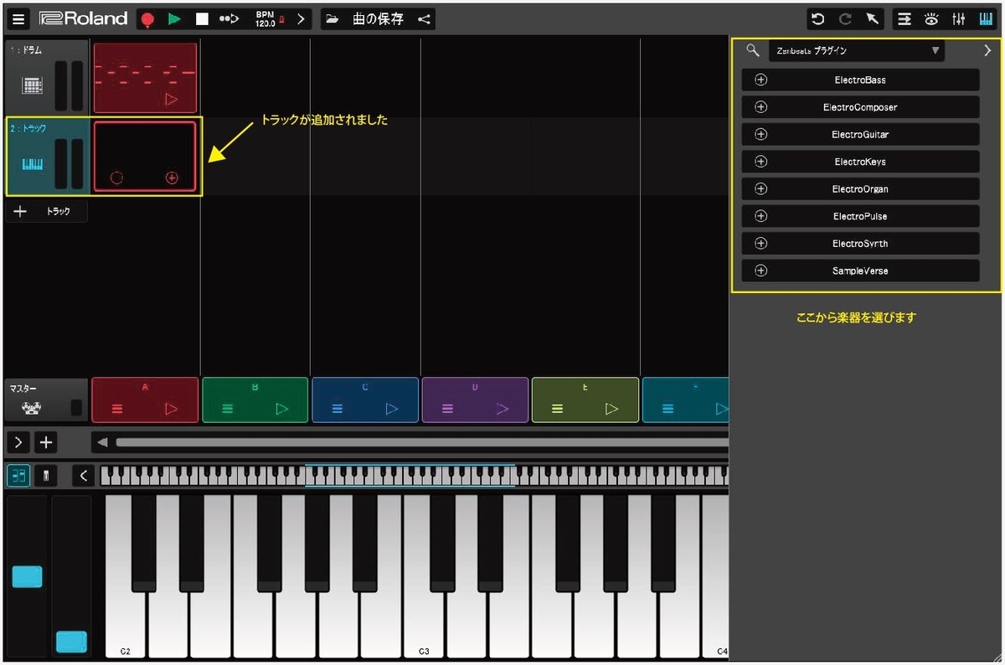
Task: Open the マスター master track
Action: point(46,400)
